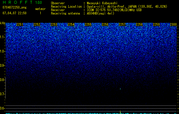The width and height of the screenshot is (179, 114).
Task: Click the 2254 time marker
Action: pos(71,25)
